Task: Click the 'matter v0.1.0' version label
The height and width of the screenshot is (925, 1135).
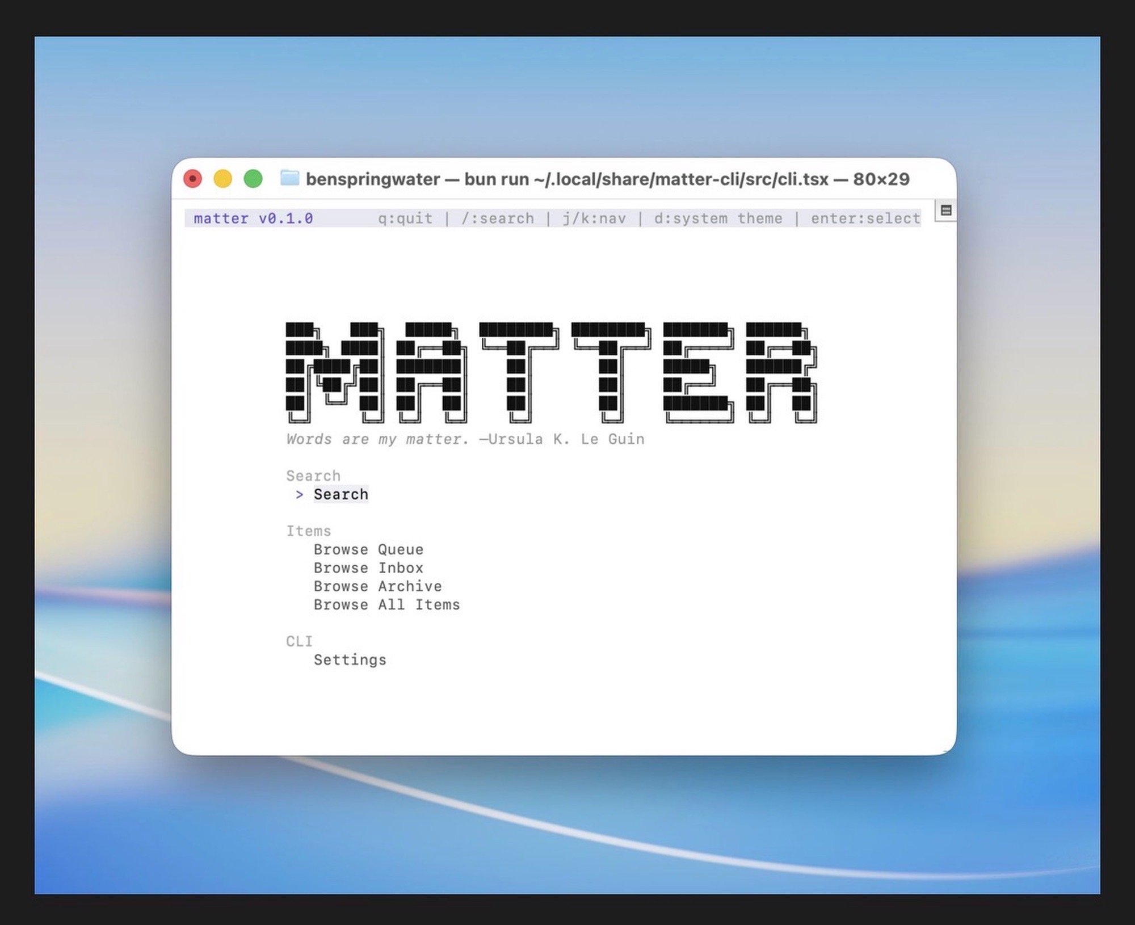Action: click(x=253, y=218)
